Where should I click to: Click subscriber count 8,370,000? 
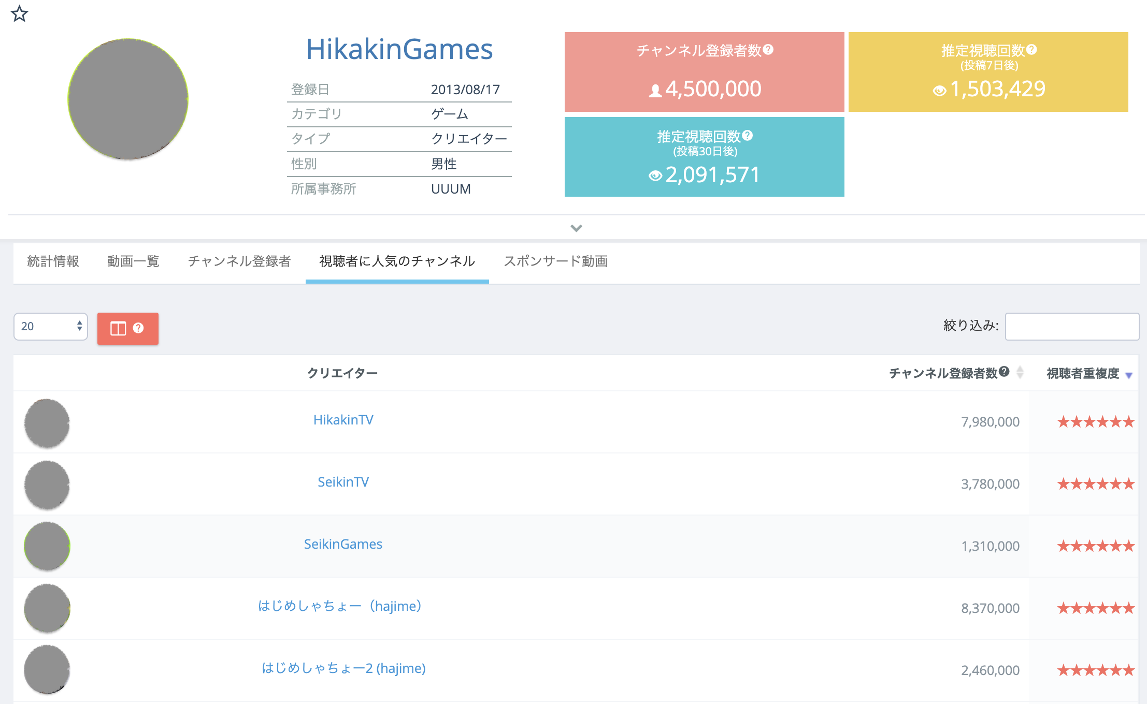(x=990, y=608)
